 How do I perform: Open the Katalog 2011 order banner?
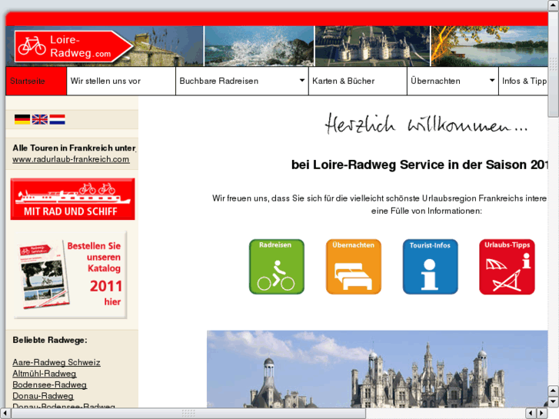71,275
